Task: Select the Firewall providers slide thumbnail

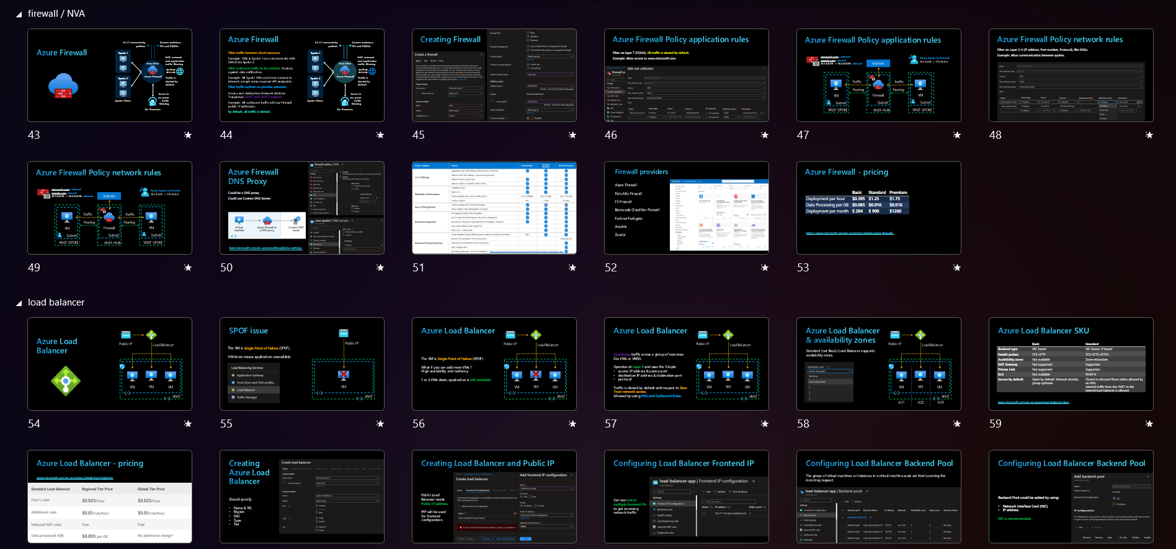Action: (x=687, y=208)
